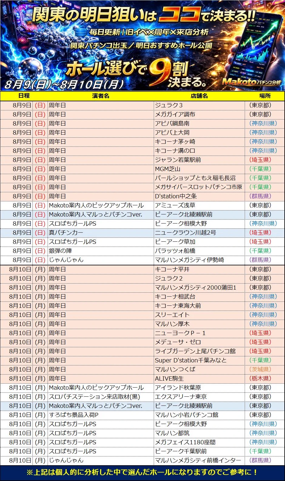The height and width of the screenshot is (481, 285).
Task: Select store name Super D'station千葉みなと
Action: [x=191, y=360]
